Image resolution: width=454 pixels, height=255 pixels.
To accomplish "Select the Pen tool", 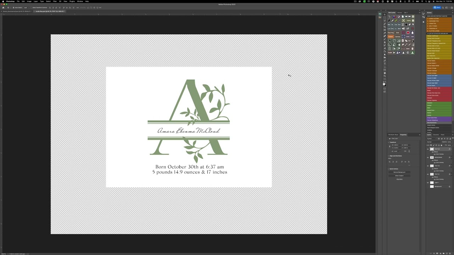I will pyautogui.click(x=384, y=61).
